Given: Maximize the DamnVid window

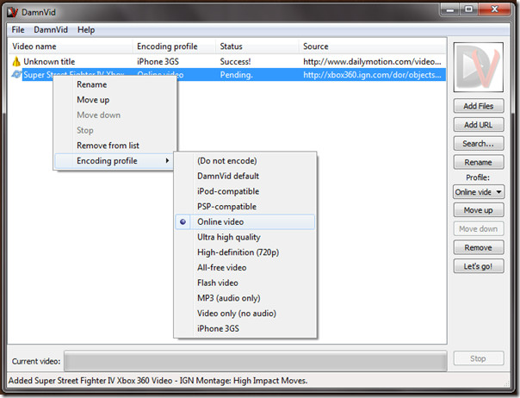Looking at the screenshot, I should 468,9.
